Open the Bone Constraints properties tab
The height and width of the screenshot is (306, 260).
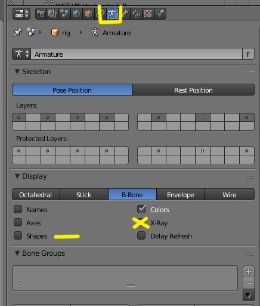click(x=136, y=14)
